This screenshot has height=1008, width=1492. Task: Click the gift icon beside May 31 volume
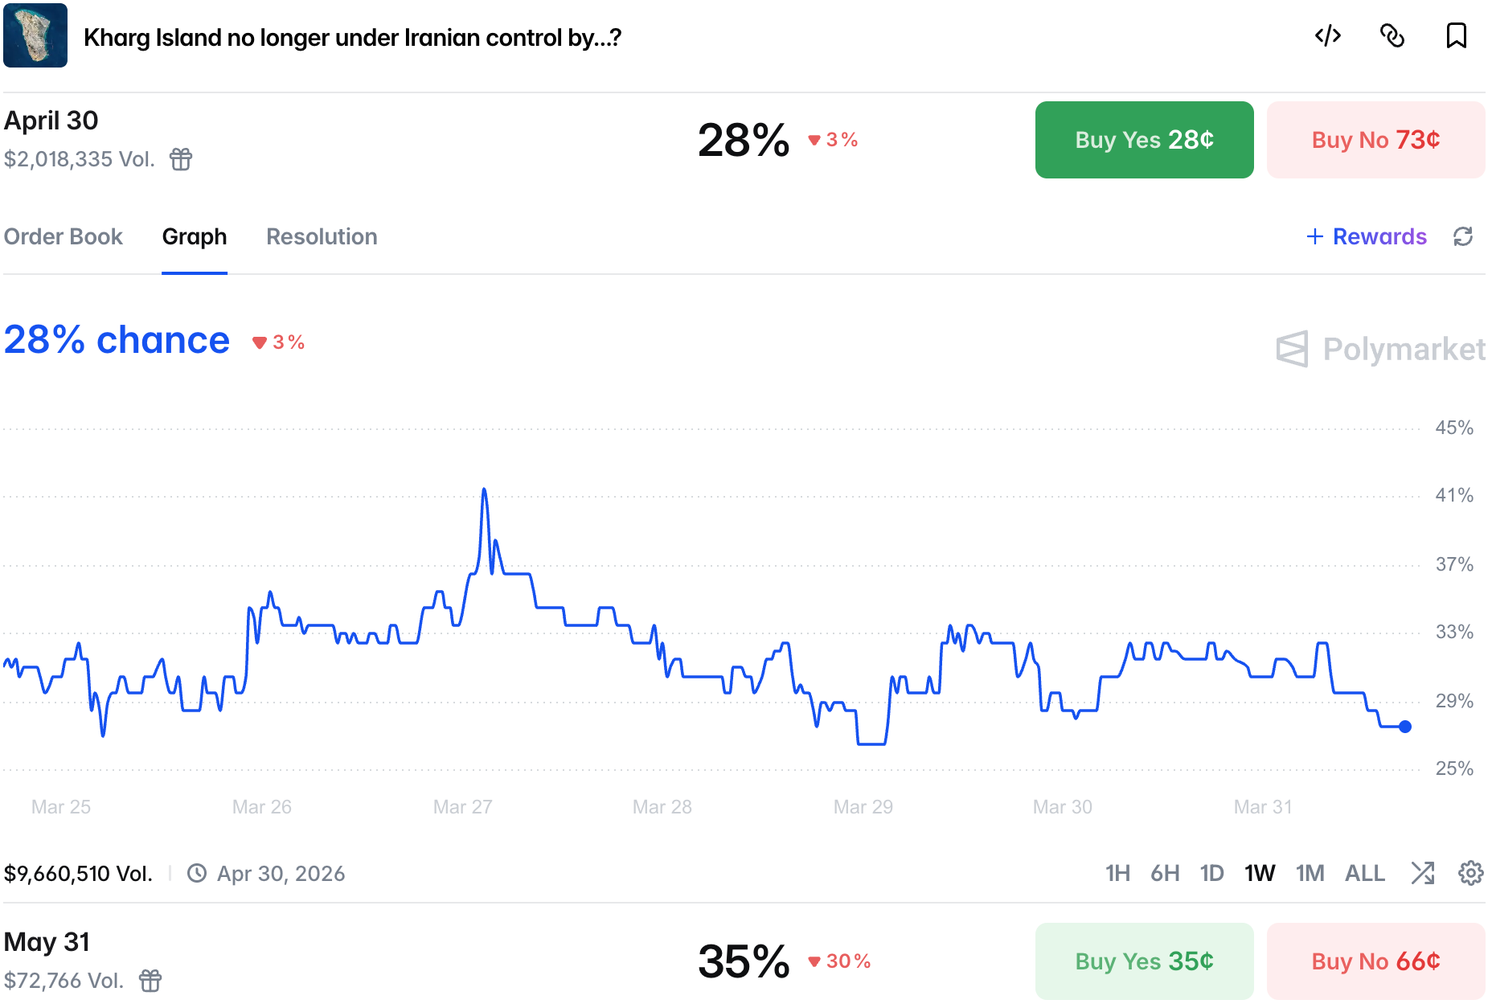[x=150, y=981]
